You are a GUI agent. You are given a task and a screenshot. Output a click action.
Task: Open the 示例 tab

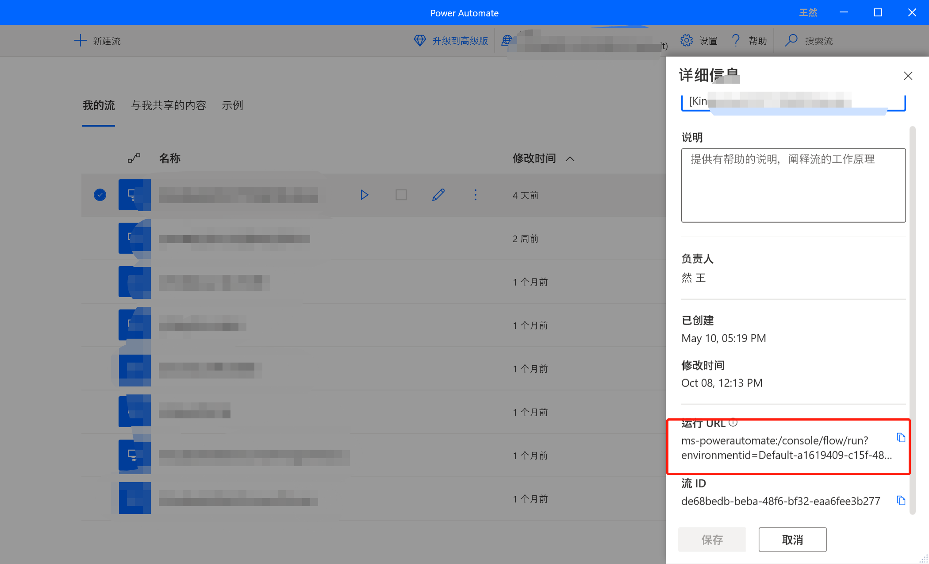232,105
